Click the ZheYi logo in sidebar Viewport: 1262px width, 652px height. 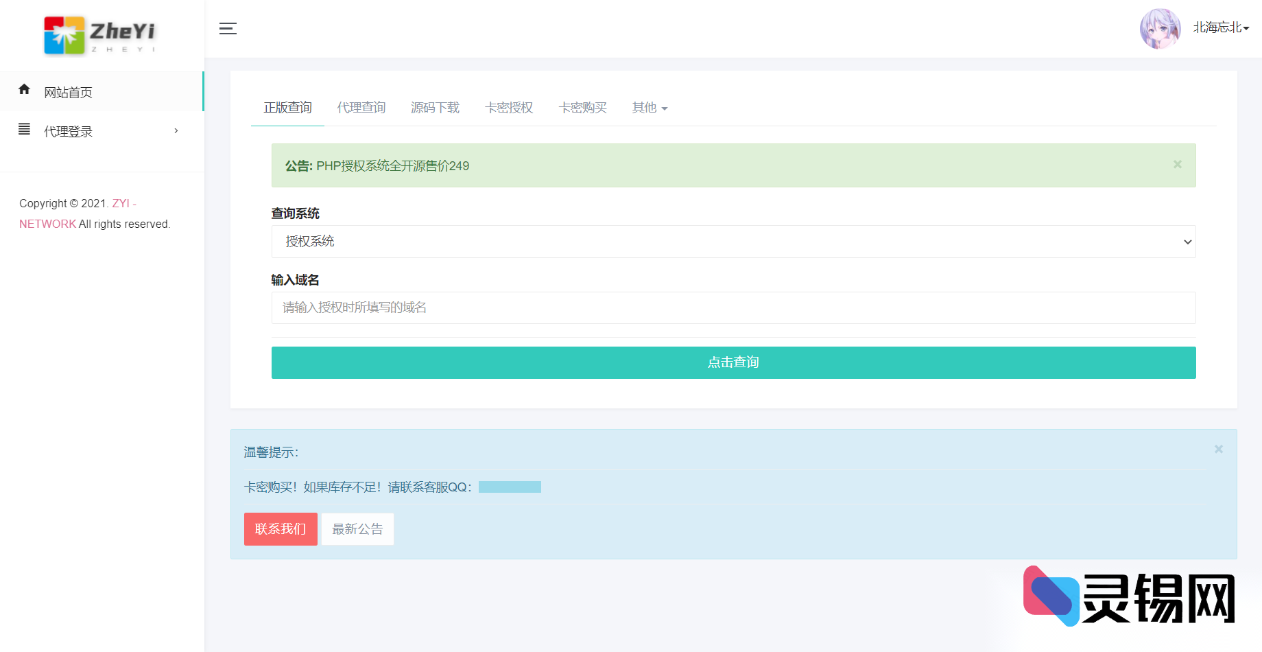coord(100,35)
